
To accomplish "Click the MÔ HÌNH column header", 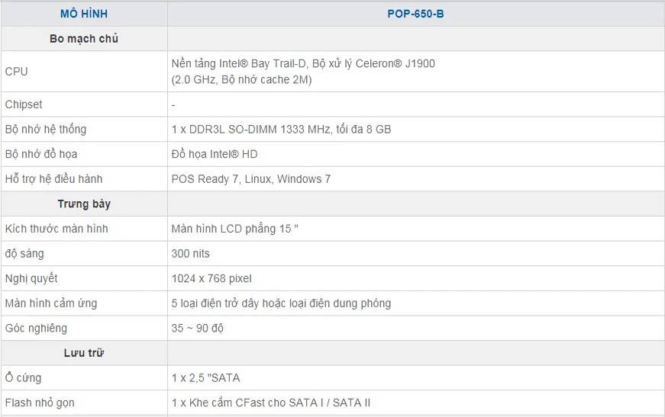I will point(84,14).
